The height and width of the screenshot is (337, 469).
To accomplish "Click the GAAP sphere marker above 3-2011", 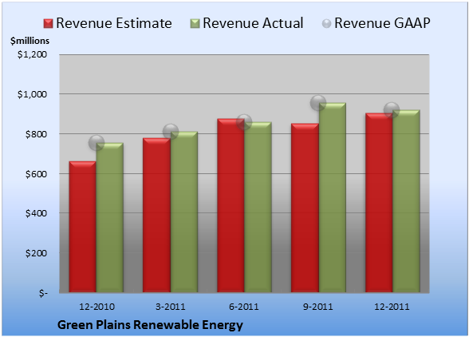I will (x=171, y=131).
